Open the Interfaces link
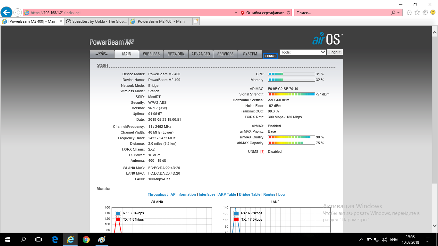438x246 pixels. pos(207,194)
